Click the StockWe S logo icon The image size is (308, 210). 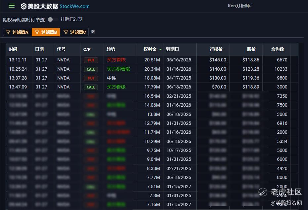coord(23,6)
